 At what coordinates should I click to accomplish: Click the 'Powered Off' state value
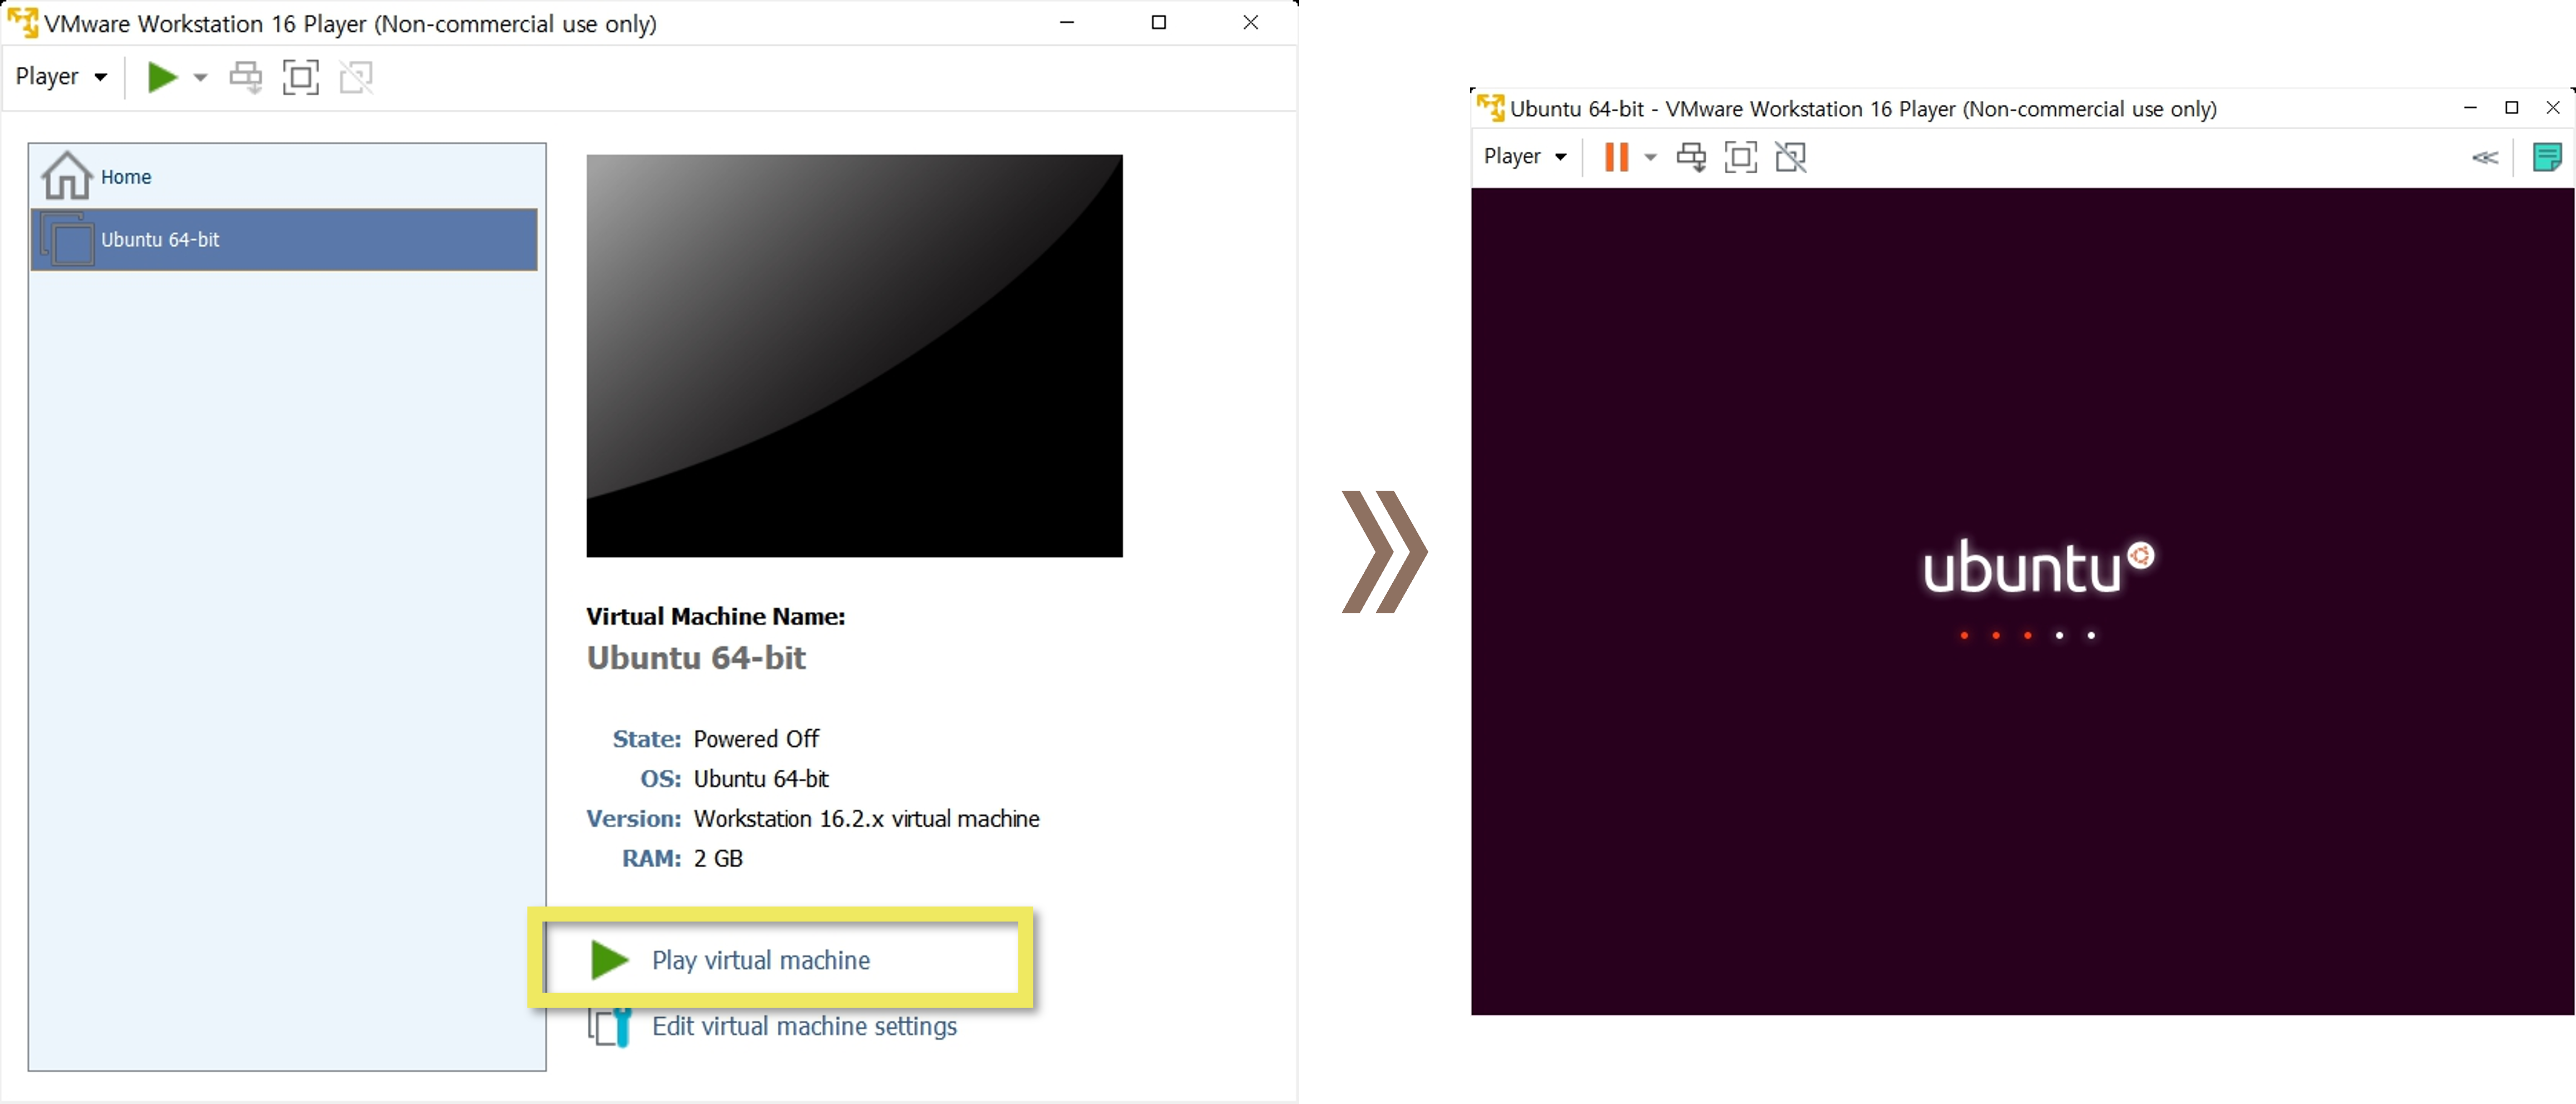point(756,739)
